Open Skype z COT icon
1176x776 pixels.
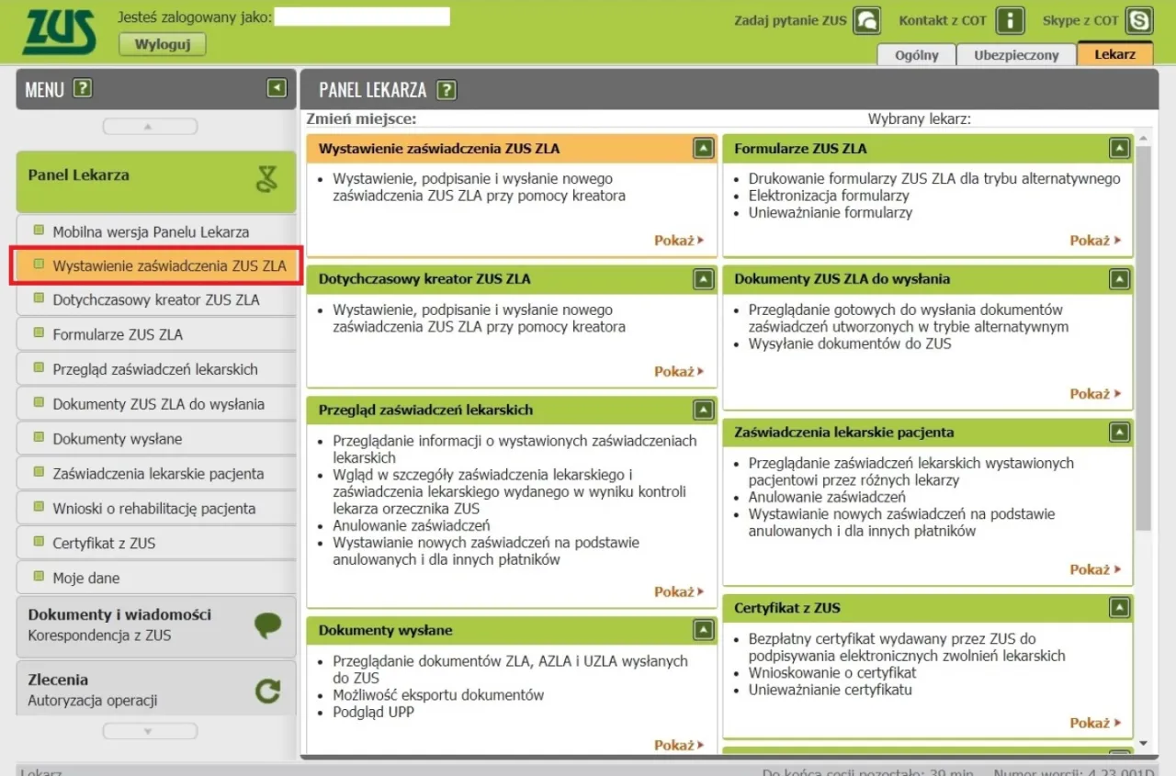[1140, 20]
